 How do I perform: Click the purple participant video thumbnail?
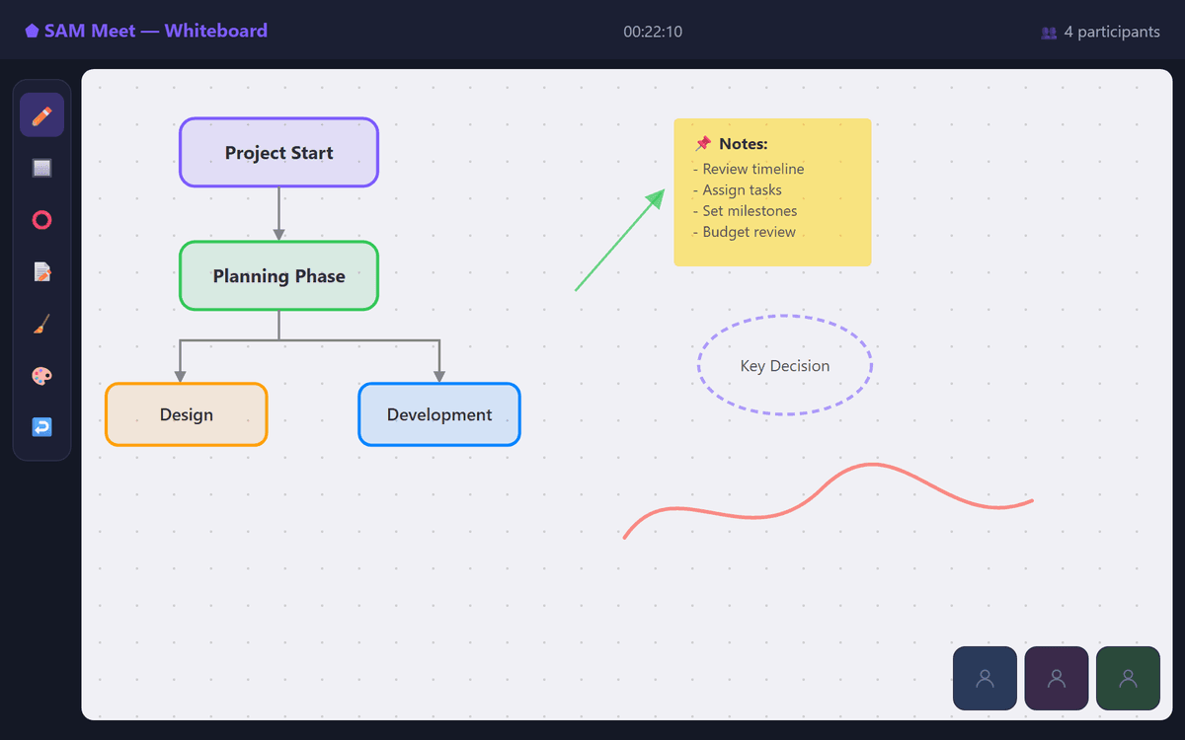point(1057,678)
